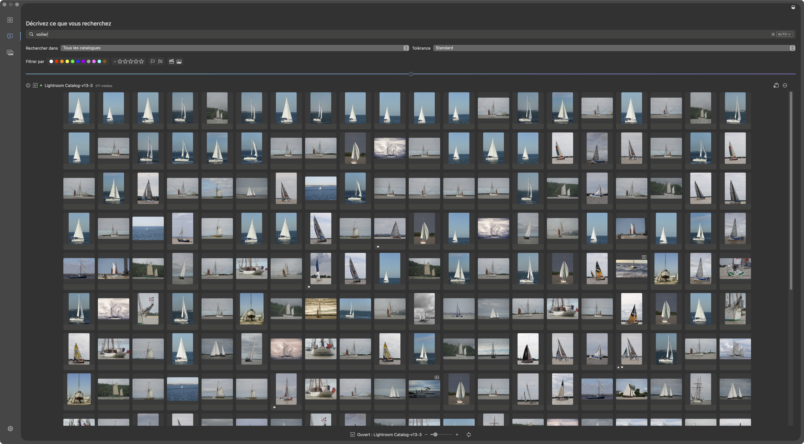The height and width of the screenshot is (444, 804).
Task: Collapse the search panel with divider handle
Action: [410, 74]
